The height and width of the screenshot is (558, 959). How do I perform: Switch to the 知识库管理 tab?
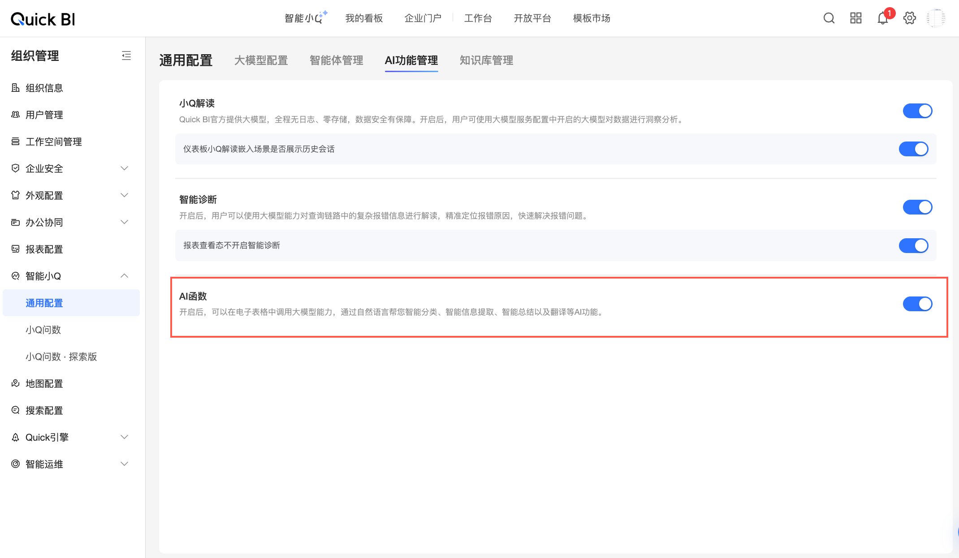486,60
